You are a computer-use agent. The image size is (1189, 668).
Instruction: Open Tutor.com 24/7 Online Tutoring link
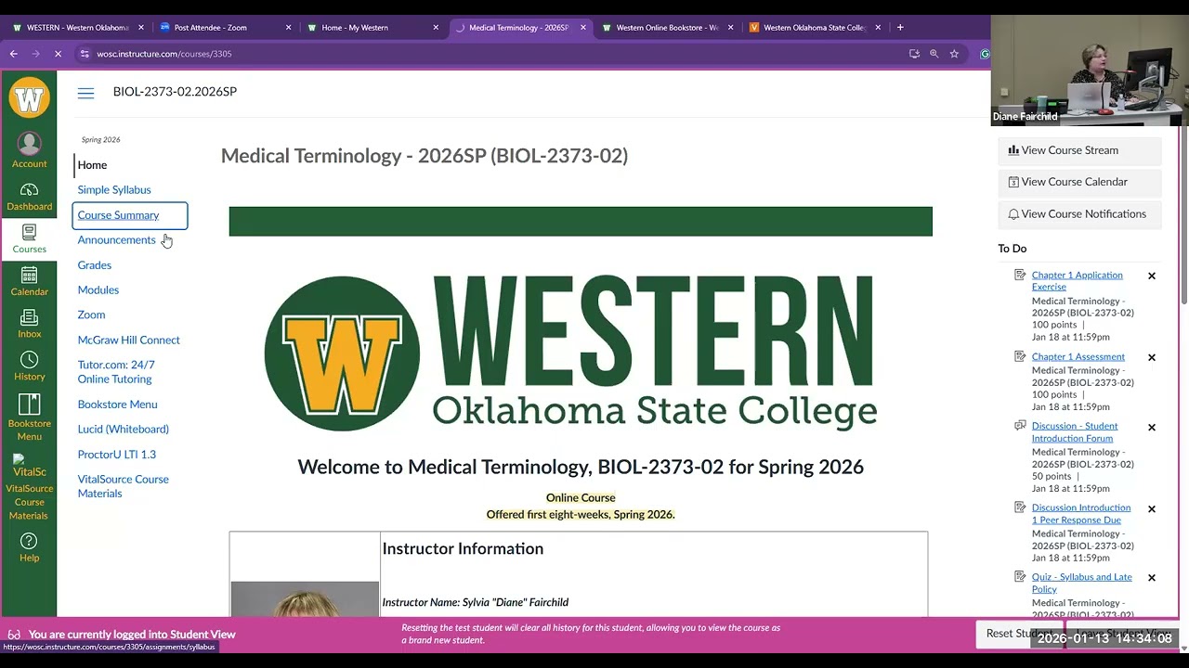[x=116, y=372]
